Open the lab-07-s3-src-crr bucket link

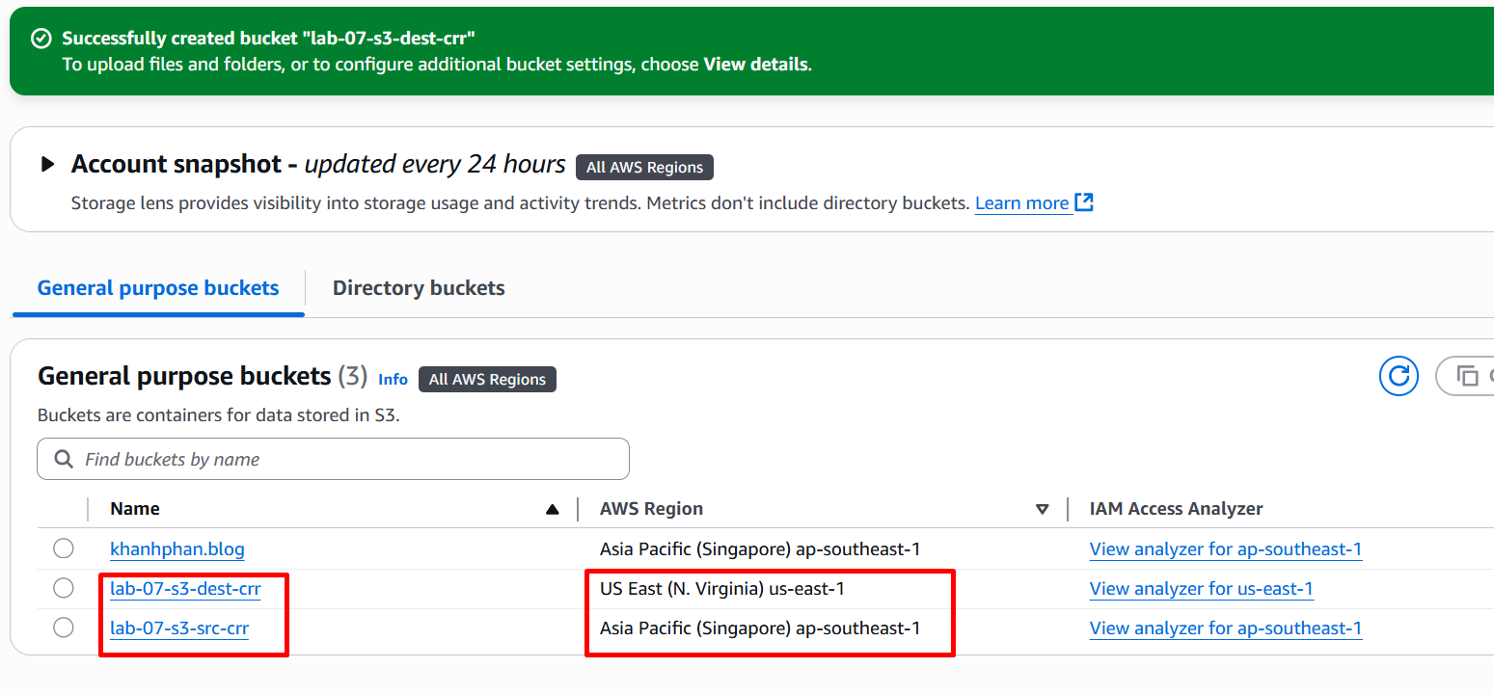tap(179, 628)
